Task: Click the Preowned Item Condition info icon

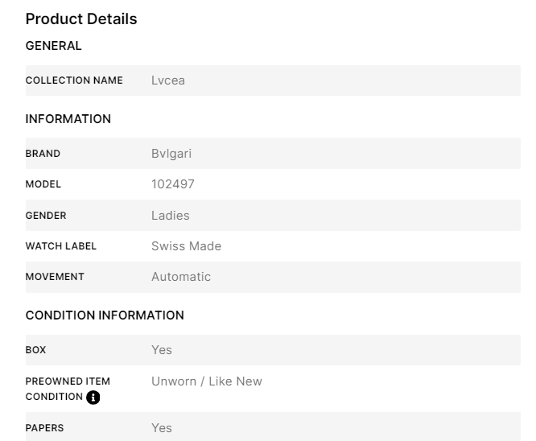Action: (x=93, y=398)
